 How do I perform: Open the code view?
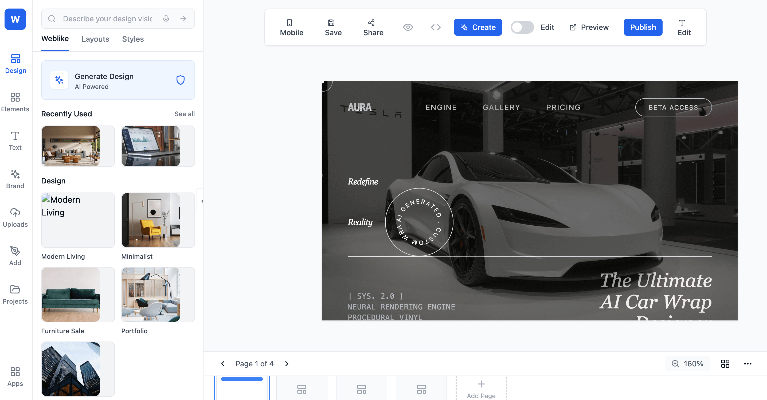(x=436, y=27)
